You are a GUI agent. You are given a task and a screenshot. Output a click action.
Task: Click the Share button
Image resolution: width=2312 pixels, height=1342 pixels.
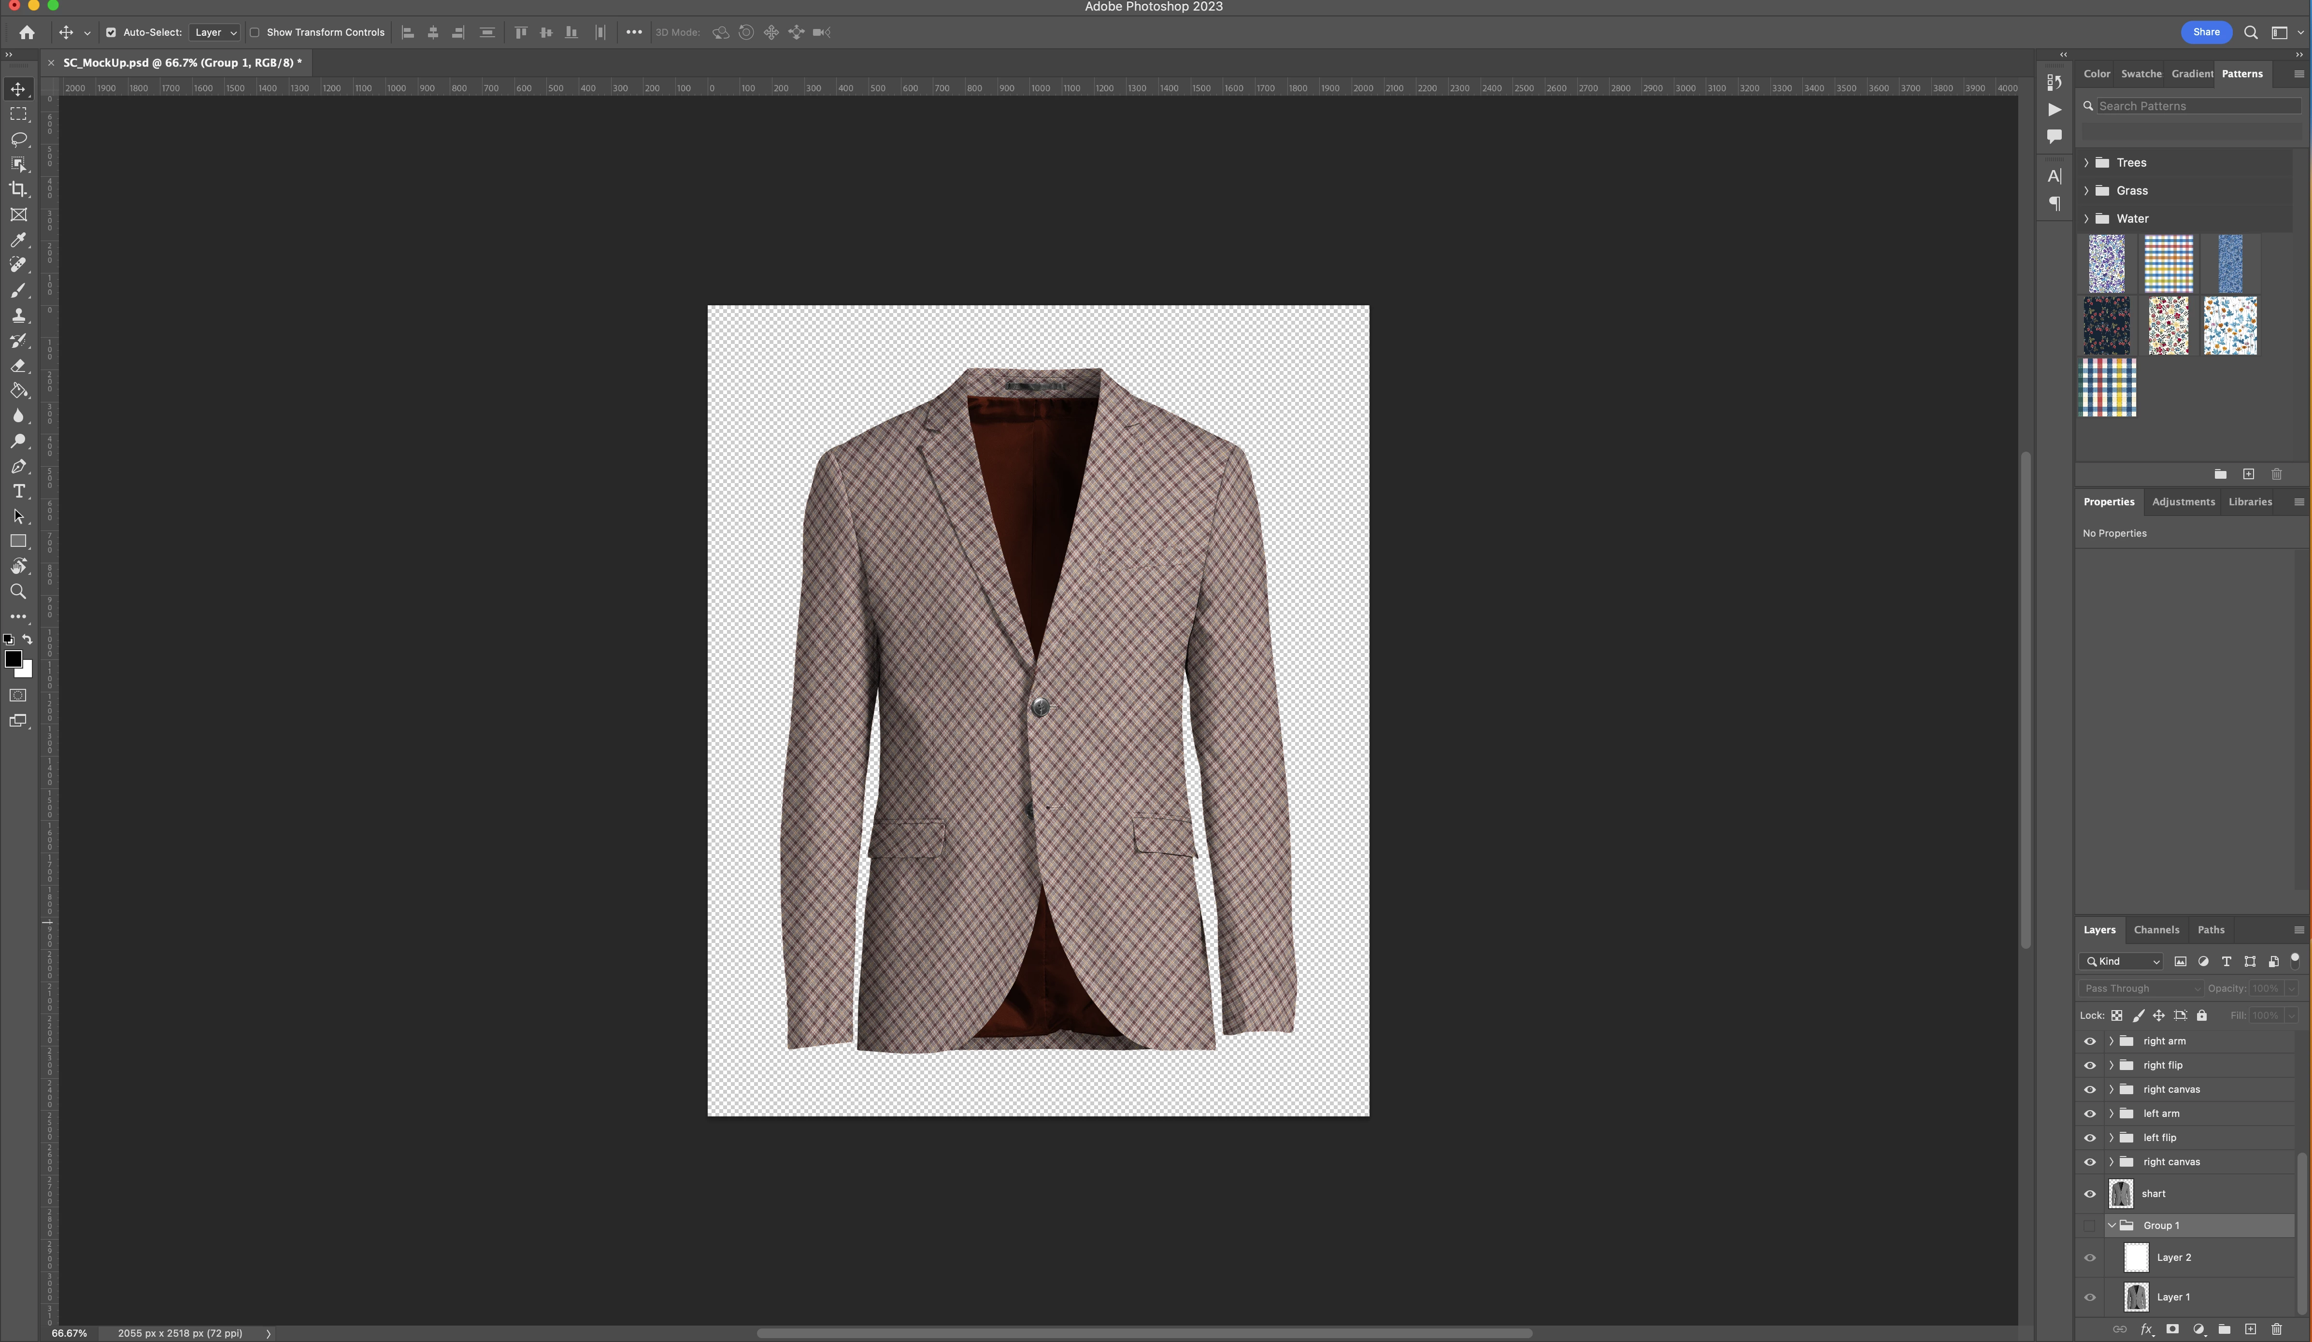(x=2206, y=32)
